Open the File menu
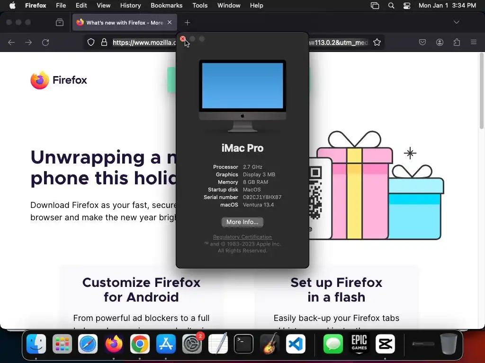The image size is (485, 363). pos(61,6)
